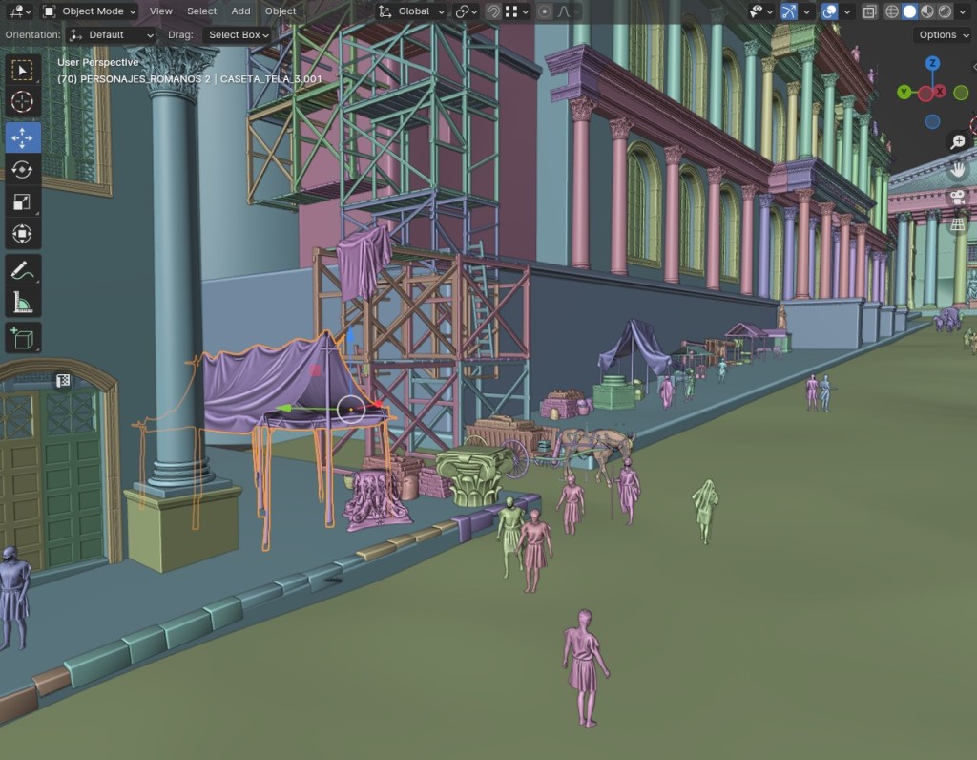This screenshot has width=977, height=760.
Task: Choose the Rotate tool
Action: pos(21,169)
